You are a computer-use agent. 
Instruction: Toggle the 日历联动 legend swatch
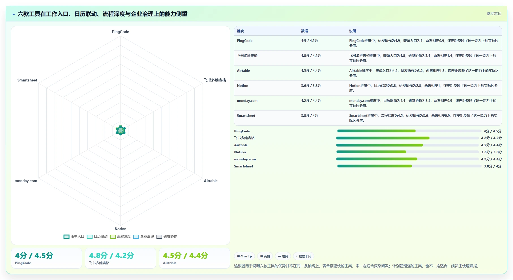[90, 237]
